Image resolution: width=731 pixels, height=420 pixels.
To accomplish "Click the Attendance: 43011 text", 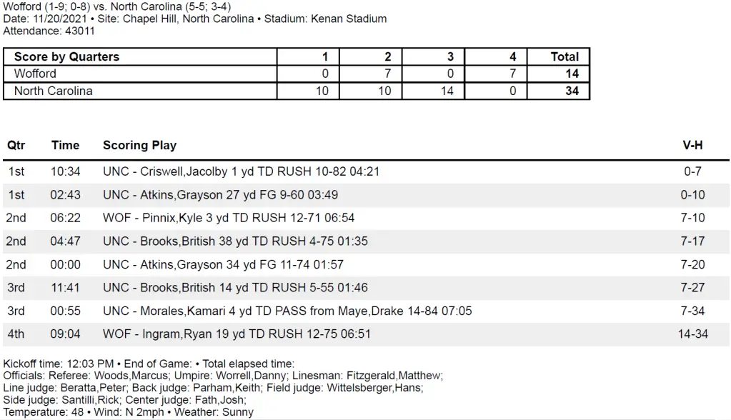I will click(49, 31).
